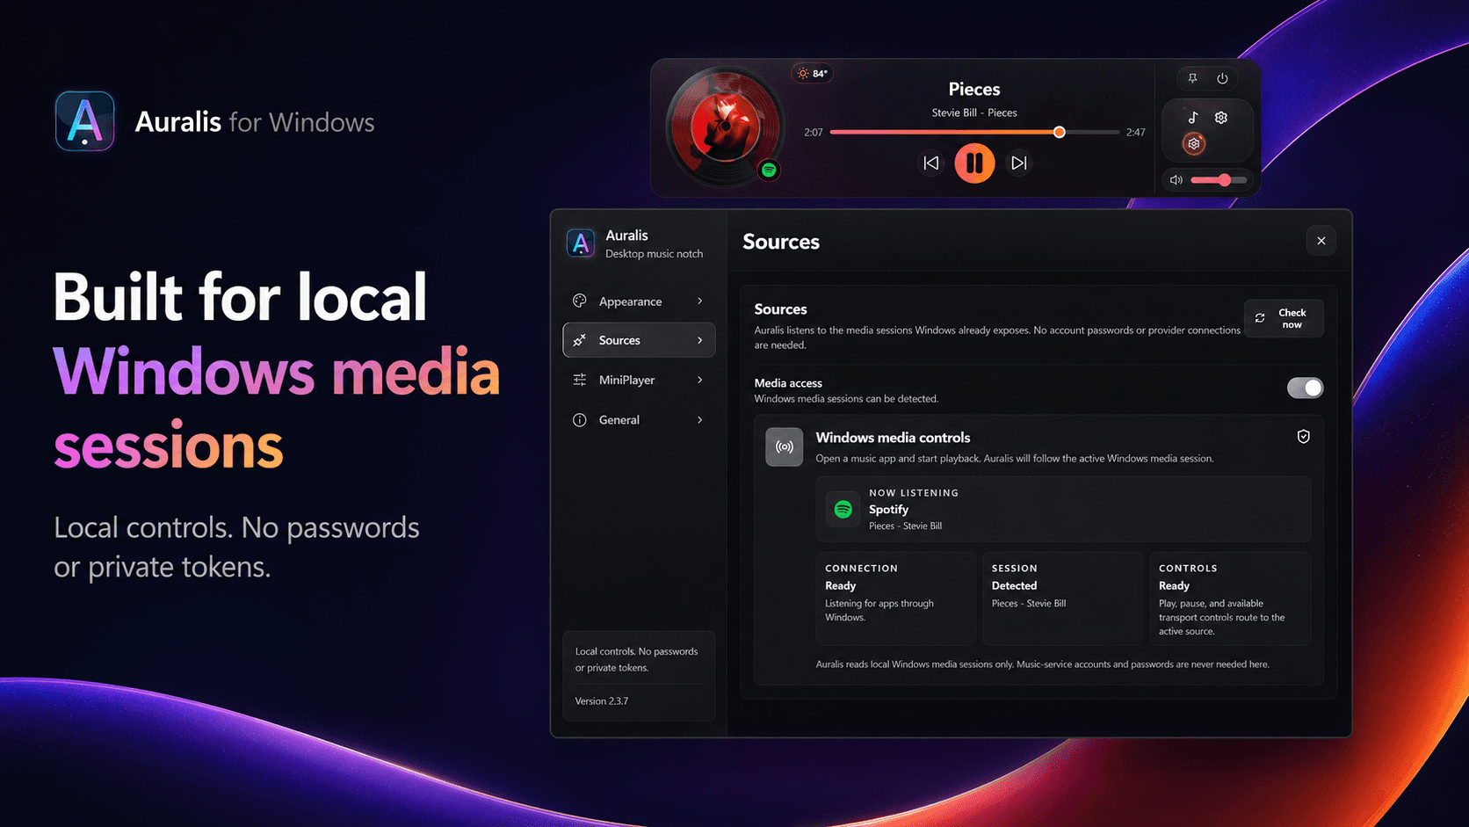Click the MiniPlayer sliders icon
This screenshot has width=1469, height=827.
click(x=580, y=380)
